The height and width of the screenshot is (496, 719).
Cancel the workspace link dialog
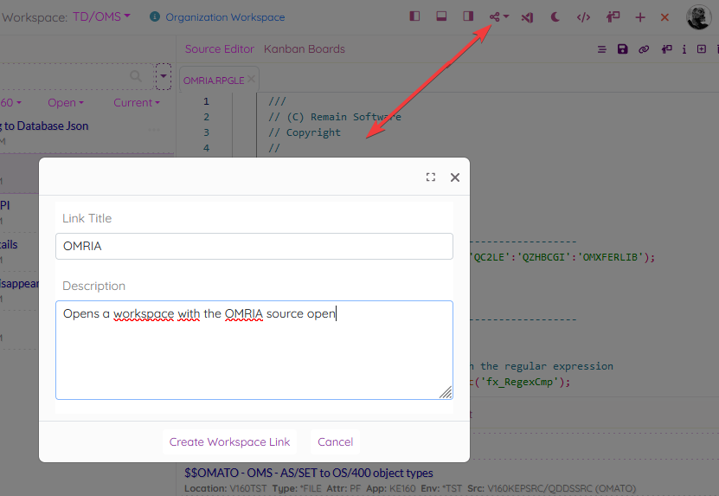(x=335, y=441)
